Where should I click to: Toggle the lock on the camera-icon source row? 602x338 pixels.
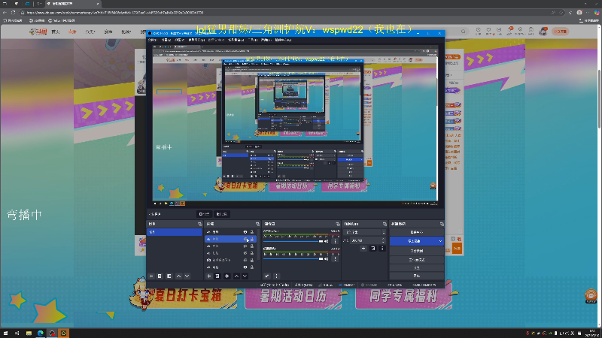coord(252,260)
